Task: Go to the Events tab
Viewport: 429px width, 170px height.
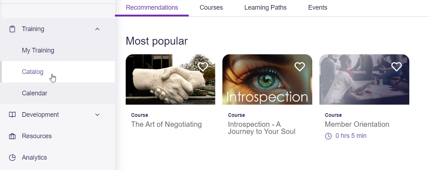Action: (x=318, y=7)
